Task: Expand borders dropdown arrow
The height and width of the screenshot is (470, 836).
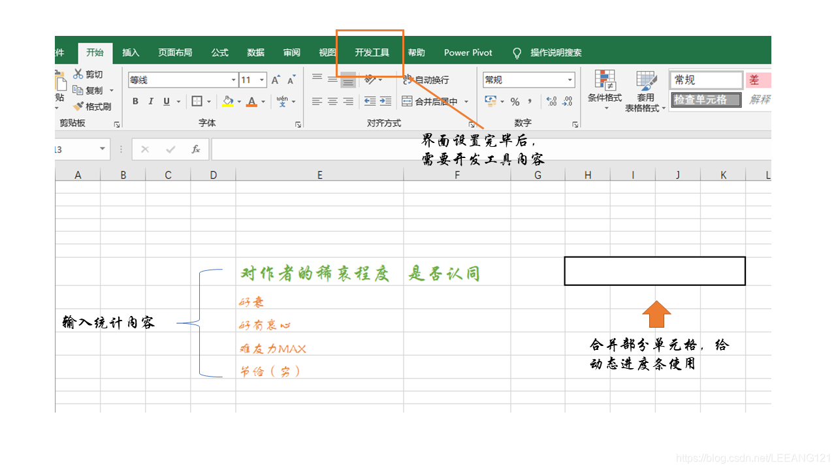Action: tap(208, 102)
